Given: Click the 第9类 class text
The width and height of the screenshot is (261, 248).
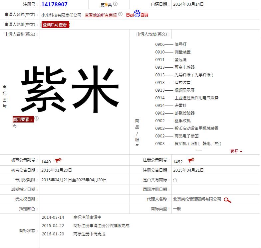Looking at the screenshot, I should pos(106,5).
